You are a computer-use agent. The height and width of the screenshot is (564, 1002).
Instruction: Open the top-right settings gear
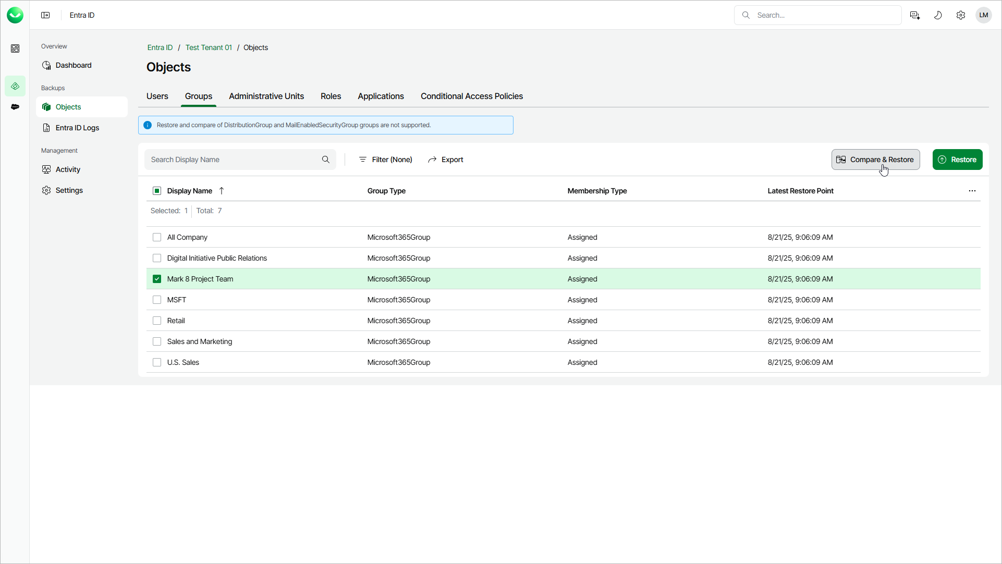click(961, 15)
